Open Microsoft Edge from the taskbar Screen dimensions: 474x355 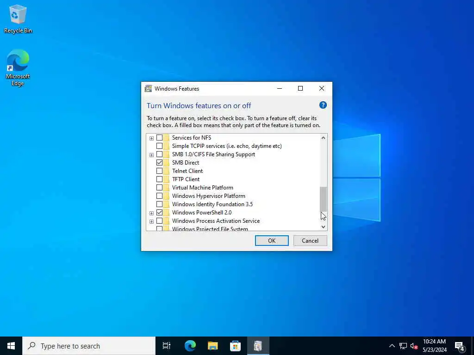click(x=190, y=346)
